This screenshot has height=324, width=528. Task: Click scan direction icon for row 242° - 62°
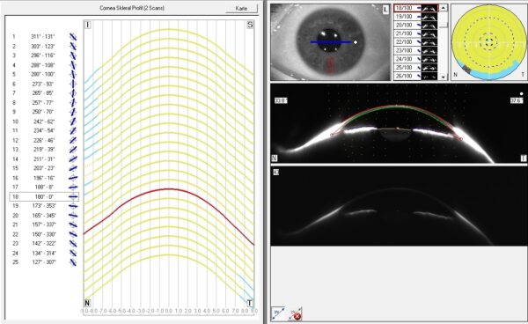[x=73, y=121]
